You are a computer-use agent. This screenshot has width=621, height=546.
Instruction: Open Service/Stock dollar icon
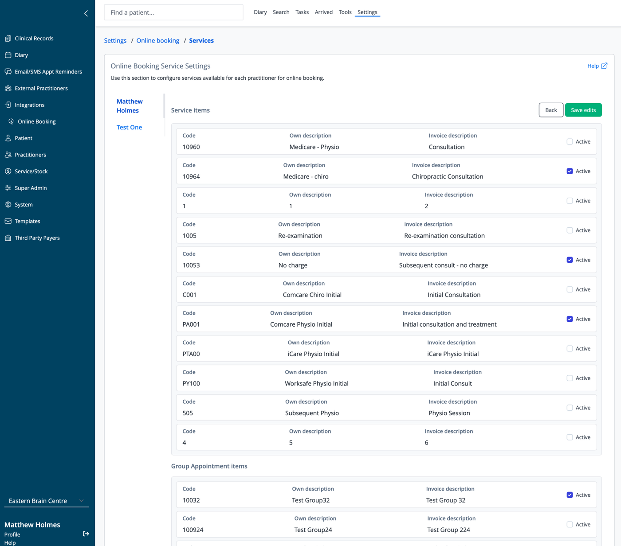8,172
